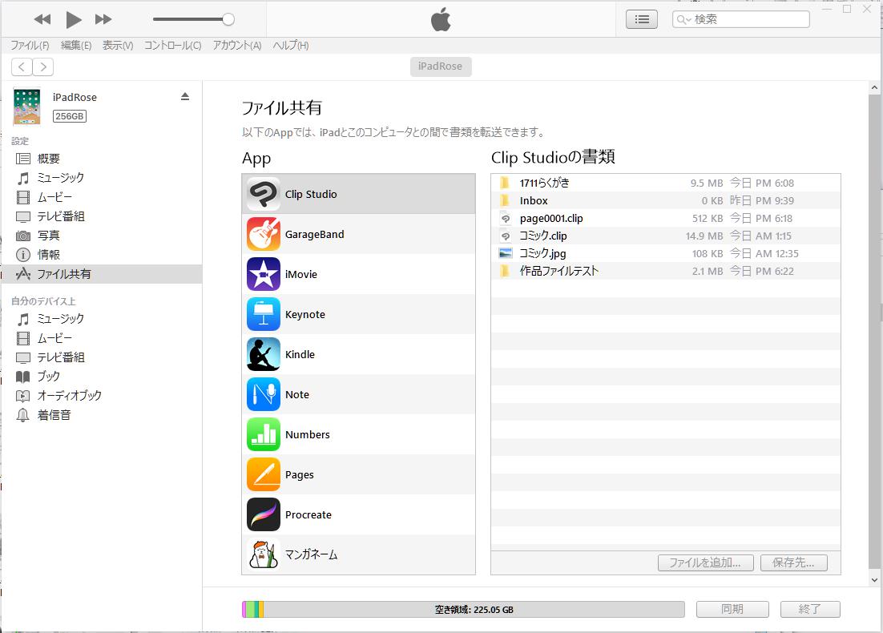This screenshot has width=883, height=633.
Task: Click the scrollbar up arrow
Action: [x=874, y=88]
